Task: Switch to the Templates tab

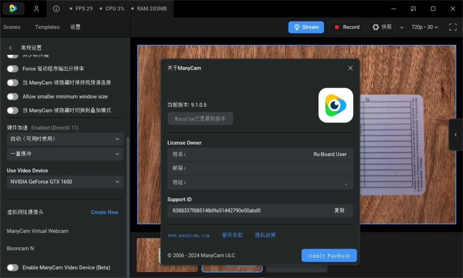Action: (47, 27)
